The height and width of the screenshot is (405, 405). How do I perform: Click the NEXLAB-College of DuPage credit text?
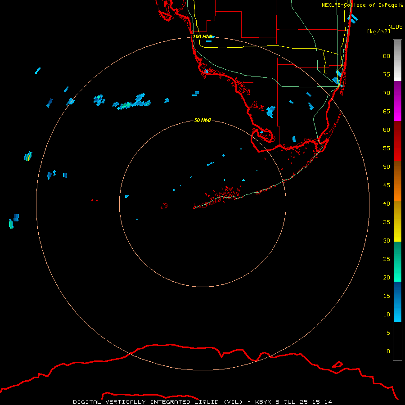tap(362, 5)
